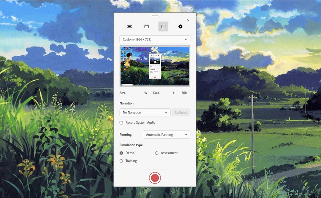Close the recording panel with the X

[188, 21]
